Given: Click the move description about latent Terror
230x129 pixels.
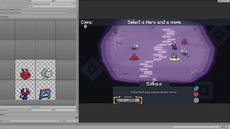Looking at the screenshot, I should 154,92.
